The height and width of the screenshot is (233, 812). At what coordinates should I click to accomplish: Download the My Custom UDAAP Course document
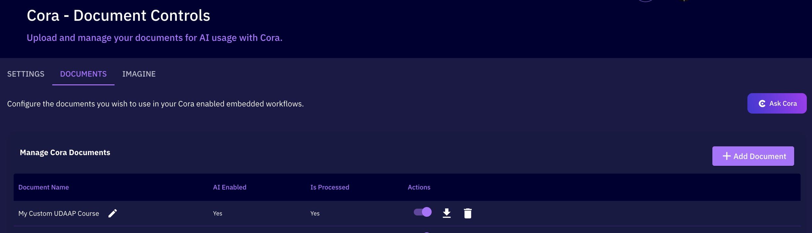[447, 213]
